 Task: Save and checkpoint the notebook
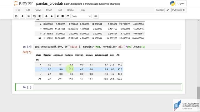click(16, 16)
